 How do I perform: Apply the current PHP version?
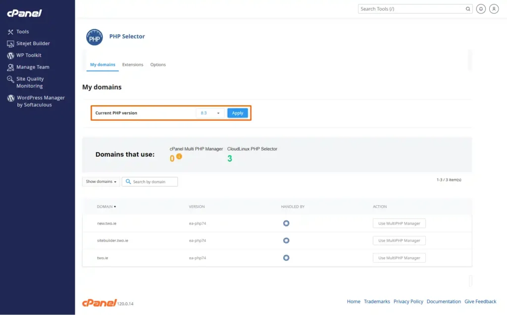tap(237, 113)
